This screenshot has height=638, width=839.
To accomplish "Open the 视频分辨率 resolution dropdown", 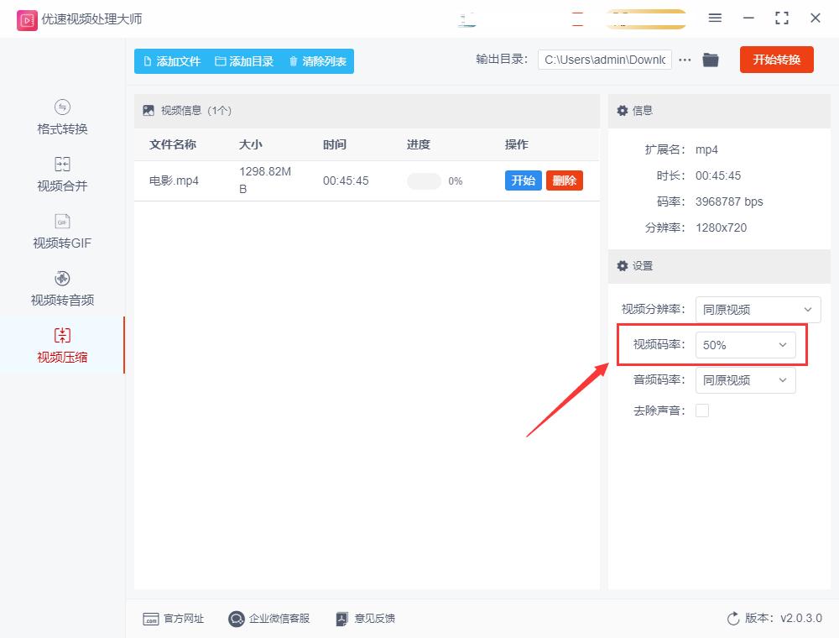I will click(758, 309).
